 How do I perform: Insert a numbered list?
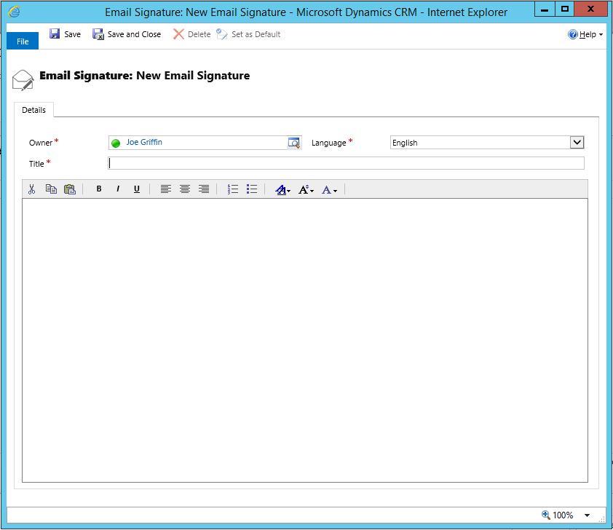[233, 189]
